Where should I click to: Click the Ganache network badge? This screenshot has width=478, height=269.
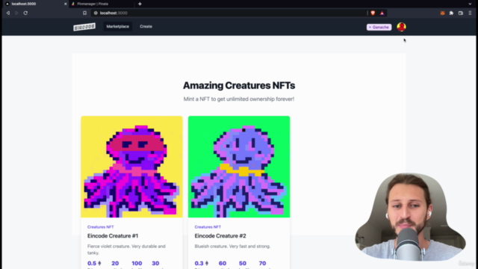point(379,27)
